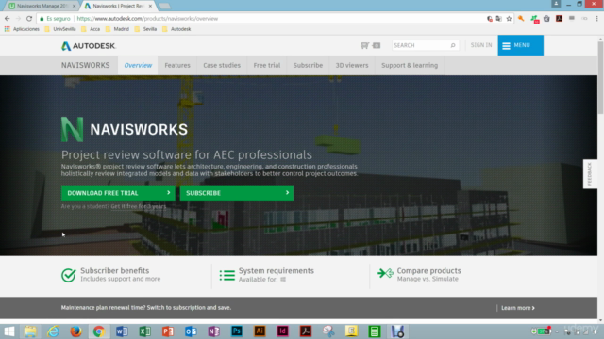Switch to the Navisworks Manage browser tab
The image size is (604, 339).
point(41,6)
